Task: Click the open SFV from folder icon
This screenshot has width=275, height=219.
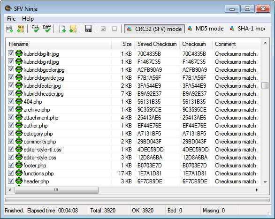Action: [21, 29]
